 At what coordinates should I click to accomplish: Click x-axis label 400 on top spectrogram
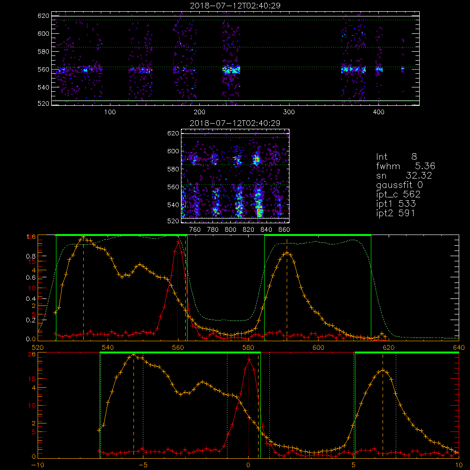[378, 112]
